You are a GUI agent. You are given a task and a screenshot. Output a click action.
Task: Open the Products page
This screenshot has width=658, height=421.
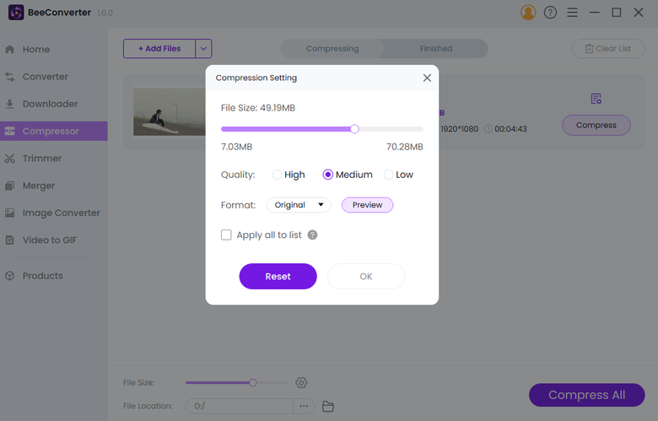pyautogui.click(x=54, y=276)
